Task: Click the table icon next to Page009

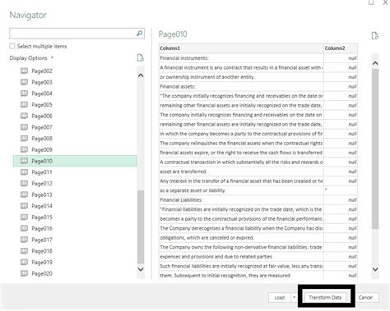Action: point(24,149)
